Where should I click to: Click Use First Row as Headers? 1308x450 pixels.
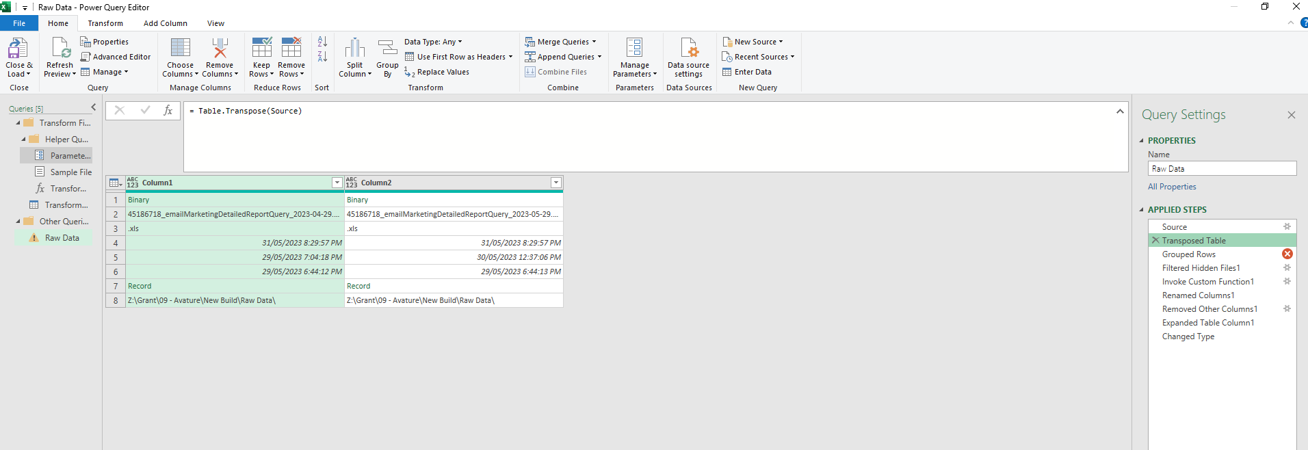click(x=458, y=57)
